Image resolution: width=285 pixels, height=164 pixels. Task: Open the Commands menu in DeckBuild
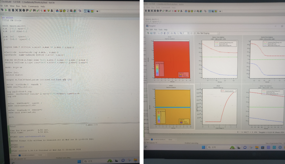point(33,6)
